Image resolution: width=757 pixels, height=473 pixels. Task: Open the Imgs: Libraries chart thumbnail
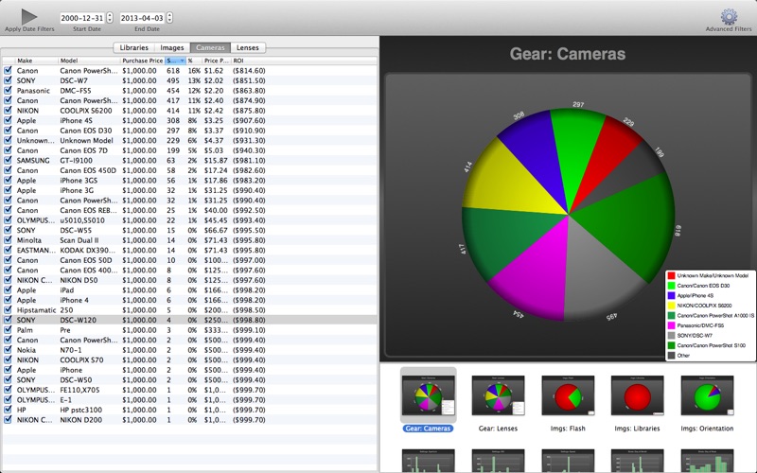coord(637,395)
